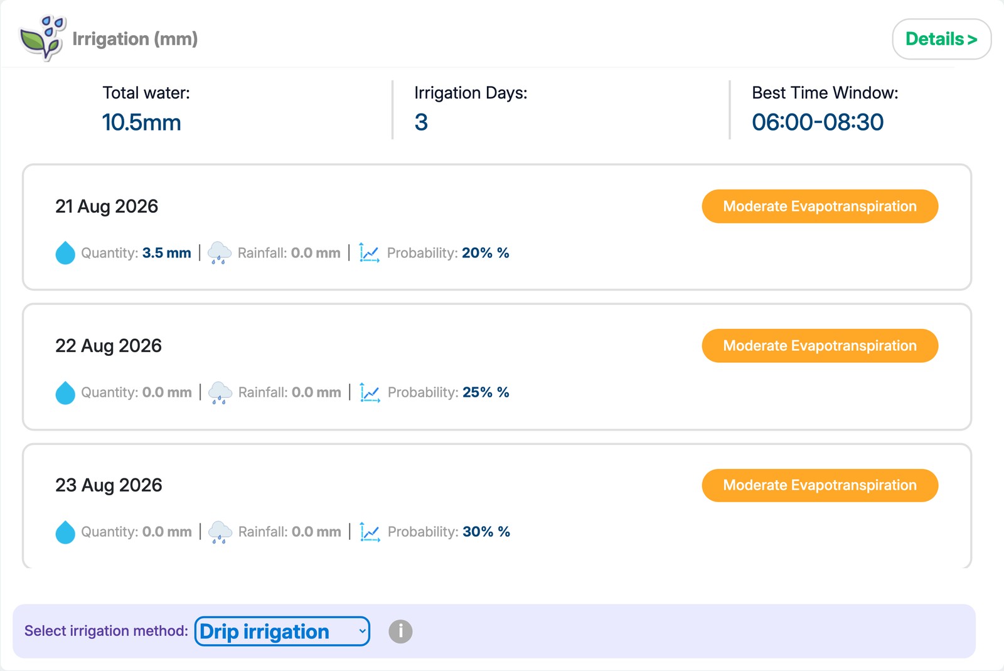Click probability chart icon for 21 Aug

[369, 253]
